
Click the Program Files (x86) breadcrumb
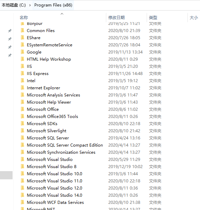(x=53, y=5)
